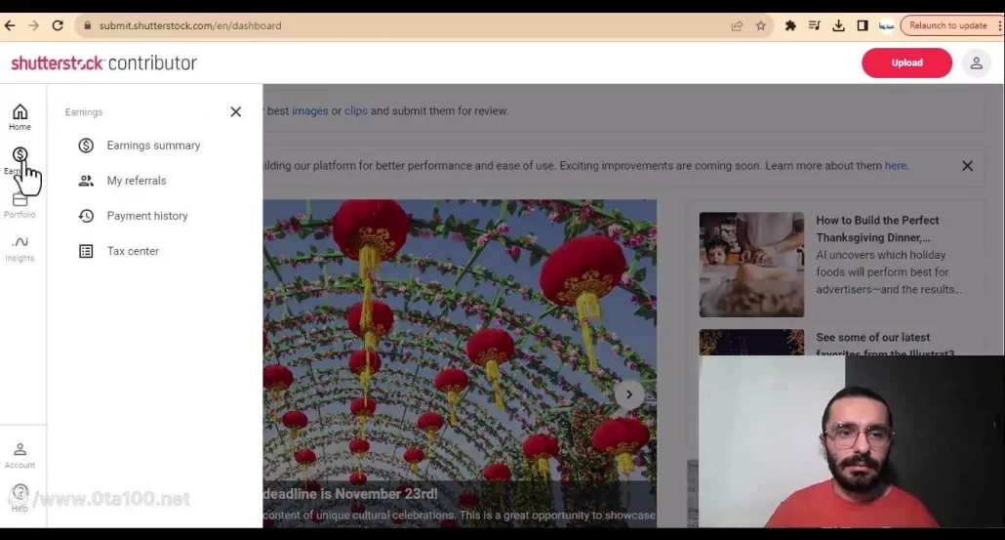Select Tax center menu item
Viewport: 1005px width, 540px height.
click(133, 251)
